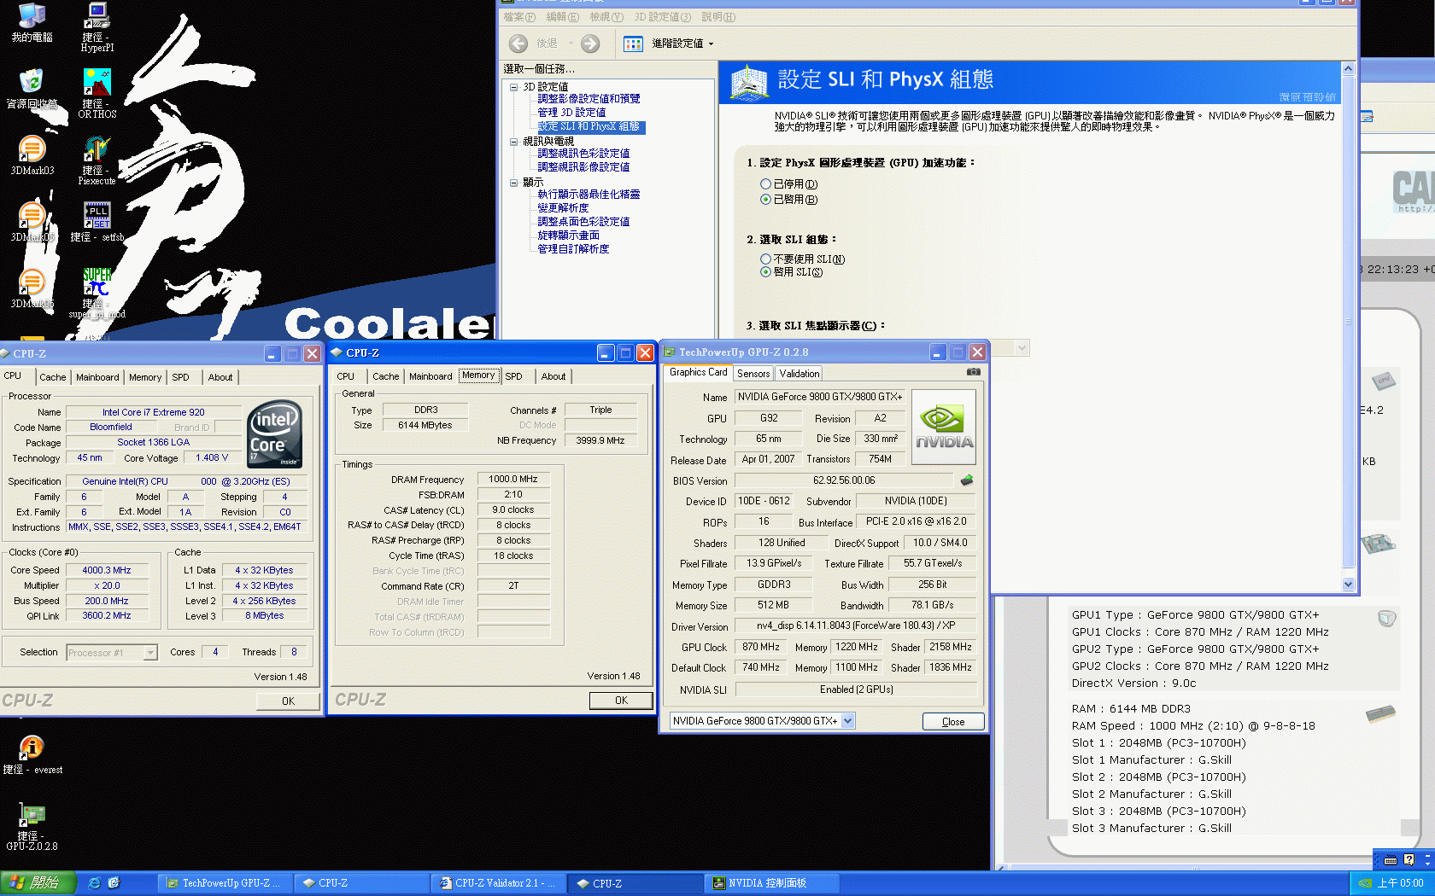Click the NVIDIA SLI Enabled field
This screenshot has height=896, width=1435.
click(856, 689)
